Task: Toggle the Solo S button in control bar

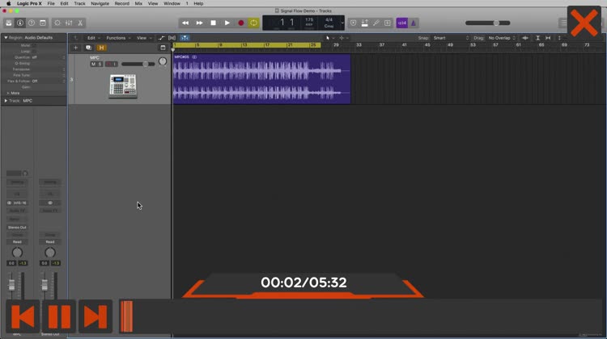Action: click(x=388, y=23)
